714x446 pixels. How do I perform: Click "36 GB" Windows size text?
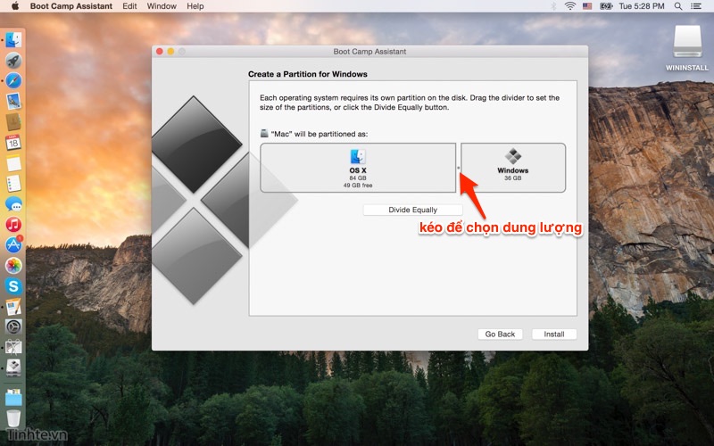(512, 178)
